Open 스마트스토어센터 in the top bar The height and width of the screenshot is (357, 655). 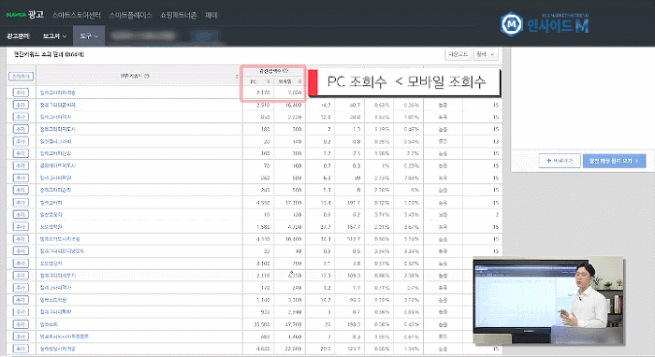tap(77, 15)
